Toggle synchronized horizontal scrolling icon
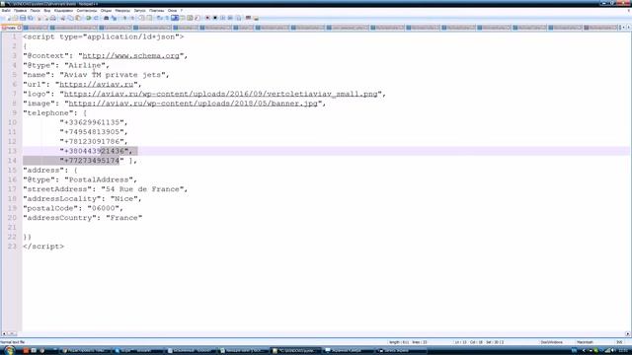This screenshot has height=355, width=632. click(149, 18)
